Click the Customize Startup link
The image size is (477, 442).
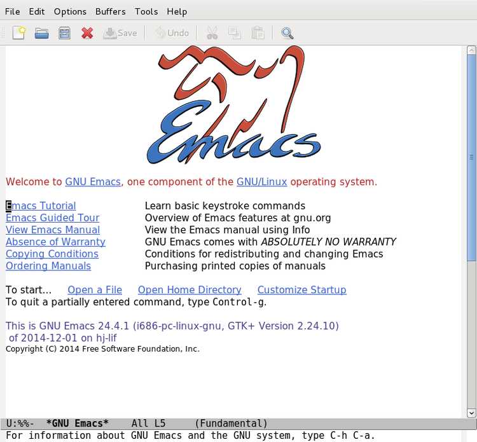pyautogui.click(x=301, y=290)
